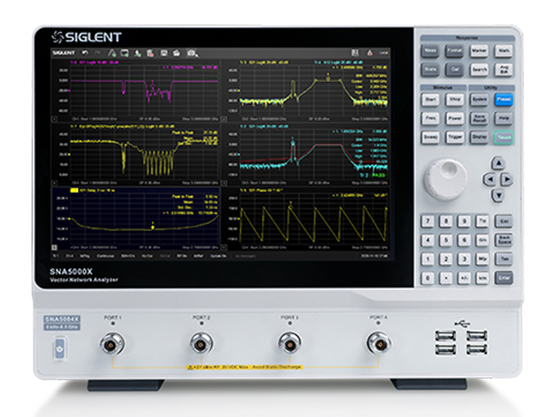Tap the yellow sawtooth phase trace window
This screenshot has height=417, width=556.
coord(305,219)
